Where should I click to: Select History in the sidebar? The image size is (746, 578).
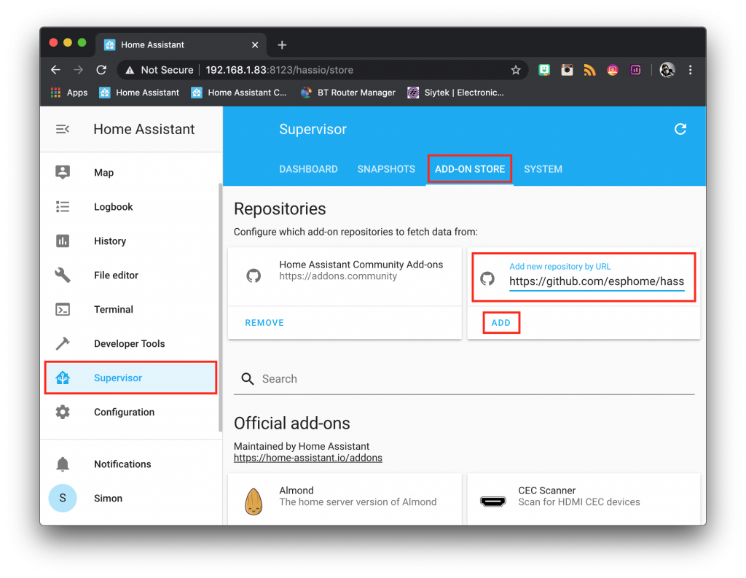coord(131,241)
